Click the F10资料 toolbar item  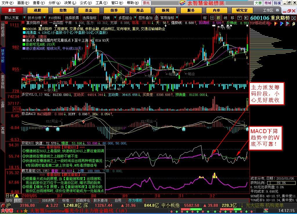pyautogui.click(x=55, y=18)
